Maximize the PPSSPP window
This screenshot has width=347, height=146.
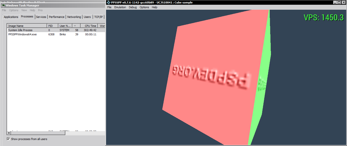coord(339,2)
